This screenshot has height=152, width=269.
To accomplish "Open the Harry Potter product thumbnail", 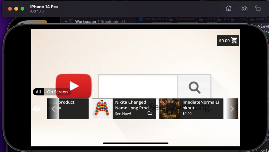I will [x=170, y=109].
